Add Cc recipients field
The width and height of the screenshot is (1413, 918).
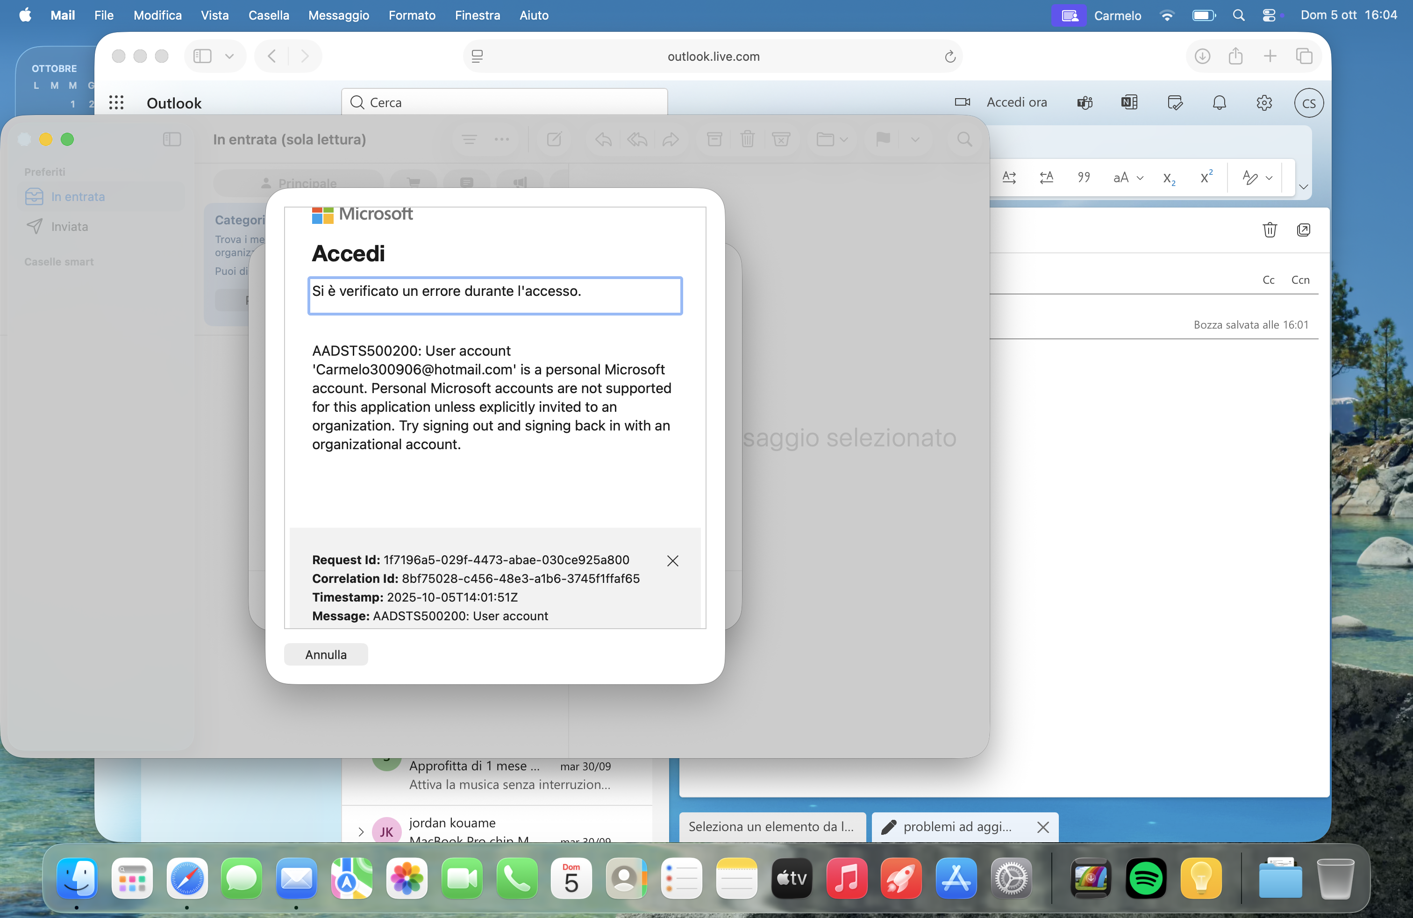[x=1268, y=280]
